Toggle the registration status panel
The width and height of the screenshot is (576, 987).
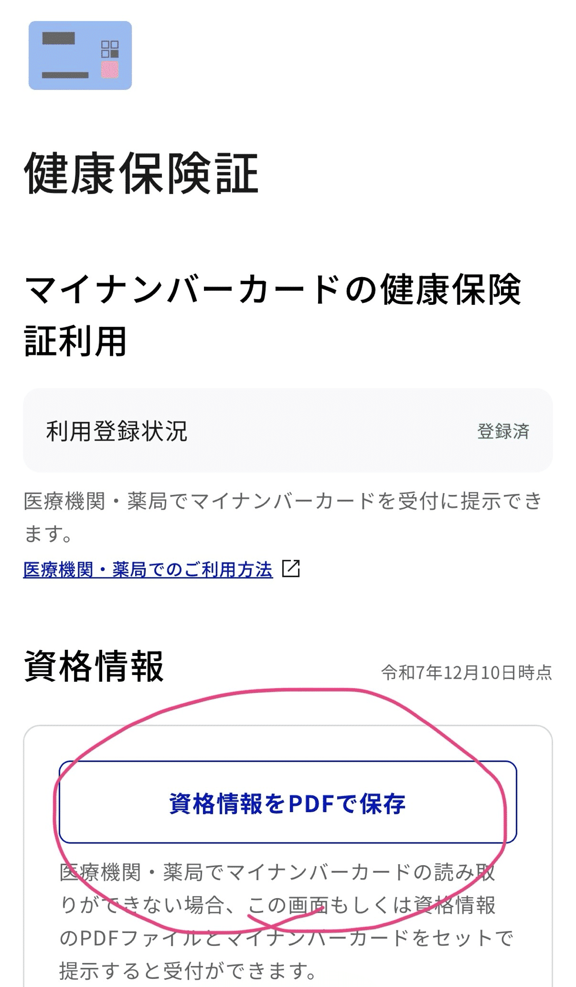(288, 432)
